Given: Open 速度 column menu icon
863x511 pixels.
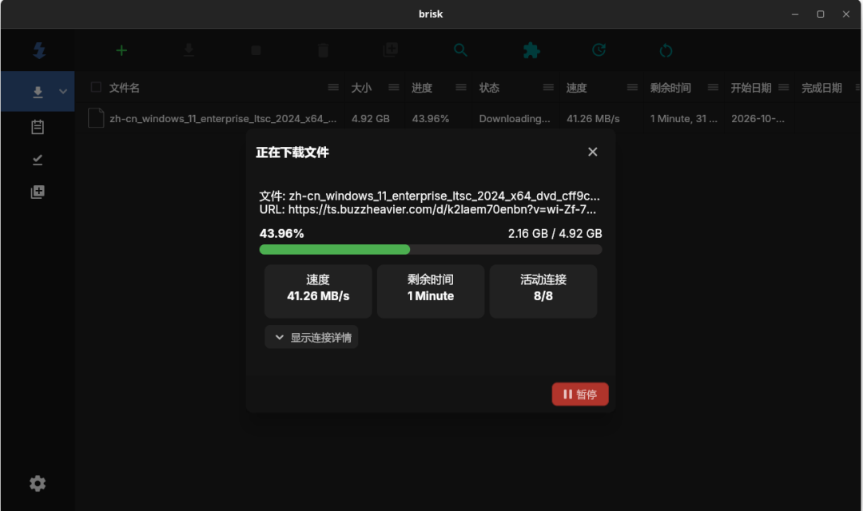Looking at the screenshot, I should coord(632,87).
